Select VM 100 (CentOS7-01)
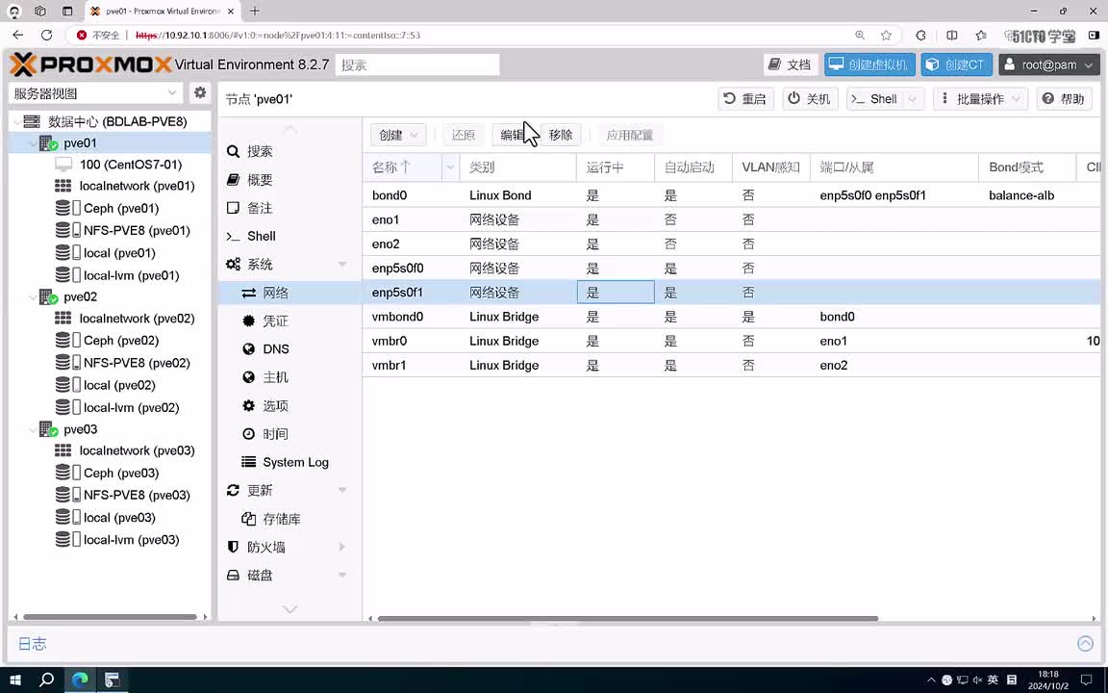 (131, 164)
